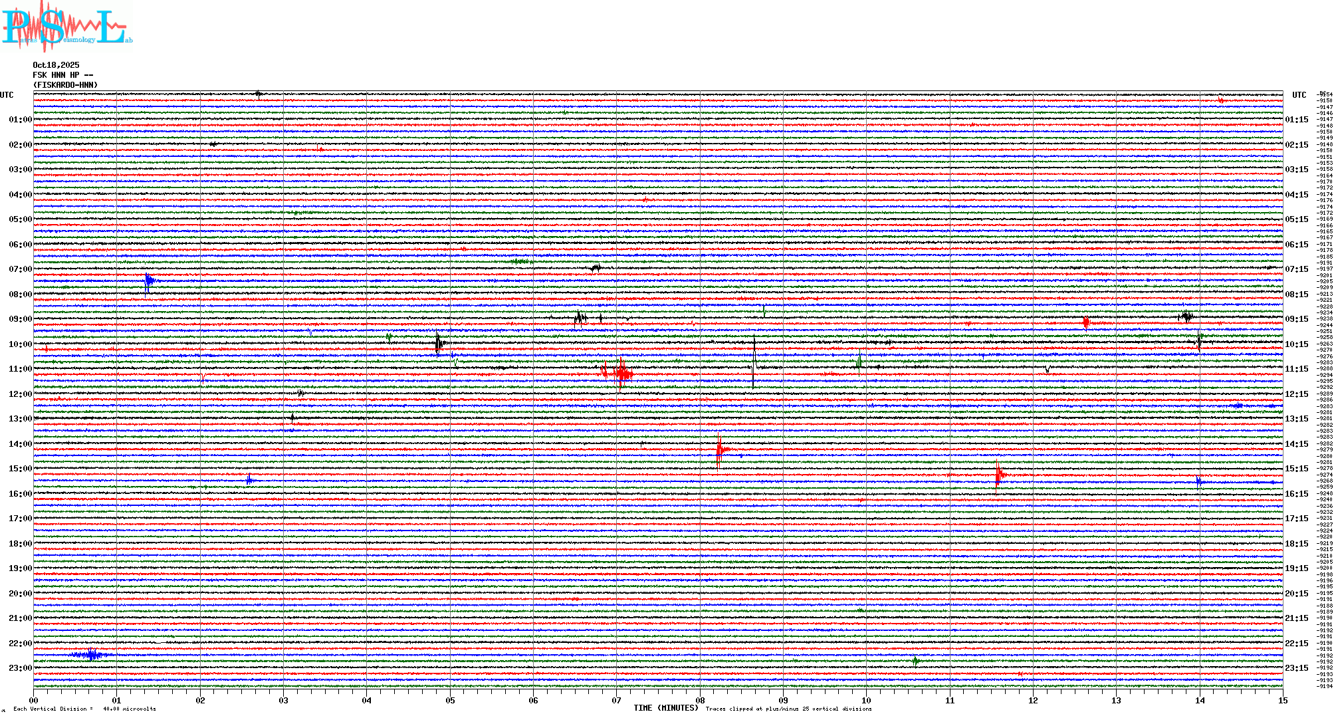
Task: Click the Each Vertical Division scale note
Action: pyautogui.click(x=84, y=709)
